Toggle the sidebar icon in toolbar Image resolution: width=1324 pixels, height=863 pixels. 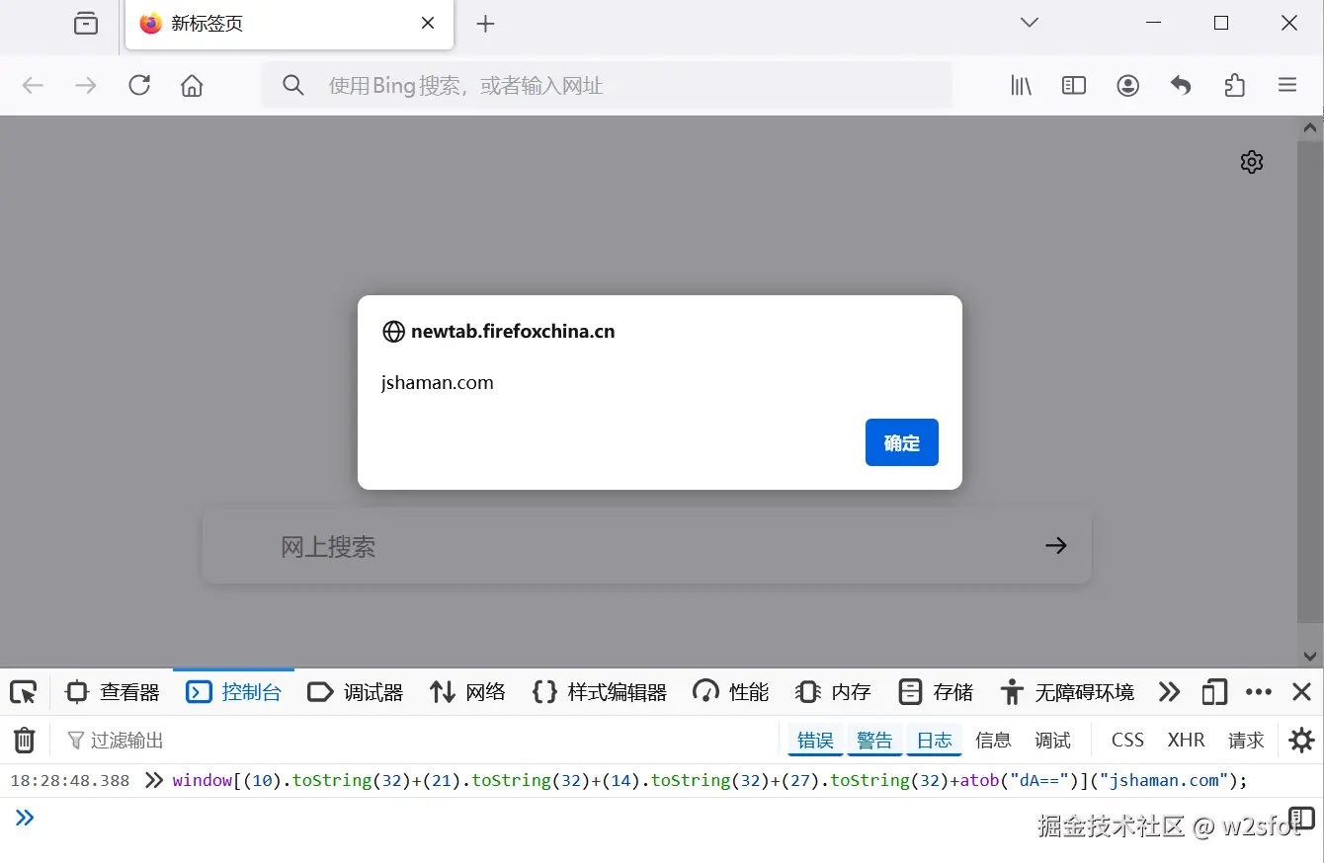[x=1074, y=86]
